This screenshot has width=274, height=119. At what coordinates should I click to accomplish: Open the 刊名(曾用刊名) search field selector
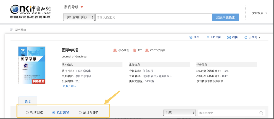point(79,17)
